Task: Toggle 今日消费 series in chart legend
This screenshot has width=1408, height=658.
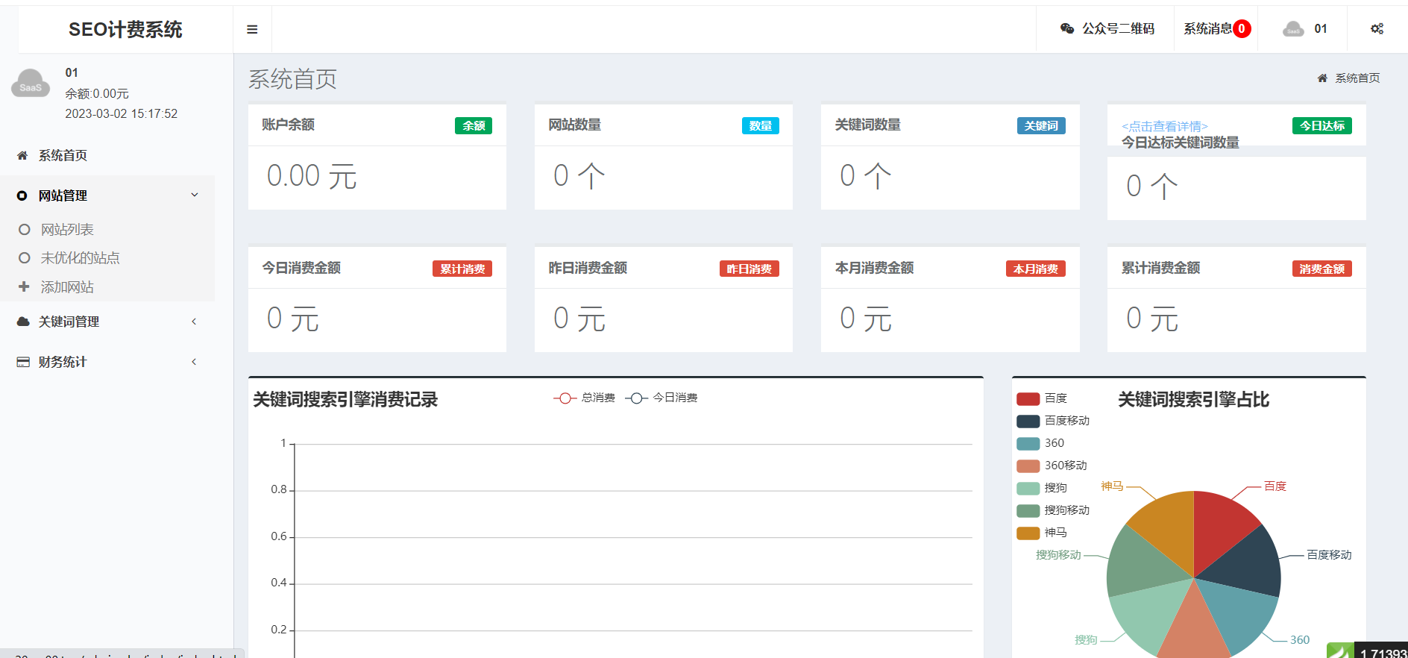Action: pos(661,398)
